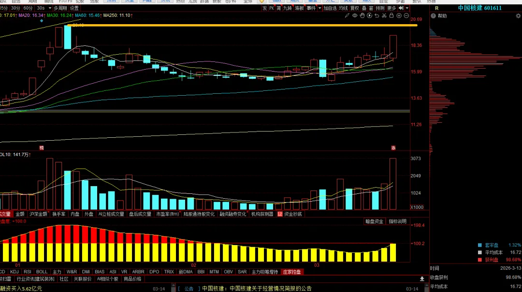The height and width of the screenshot is (292, 522).
Task: Click the 涨 red marker on chart
Action: [x=393, y=148]
